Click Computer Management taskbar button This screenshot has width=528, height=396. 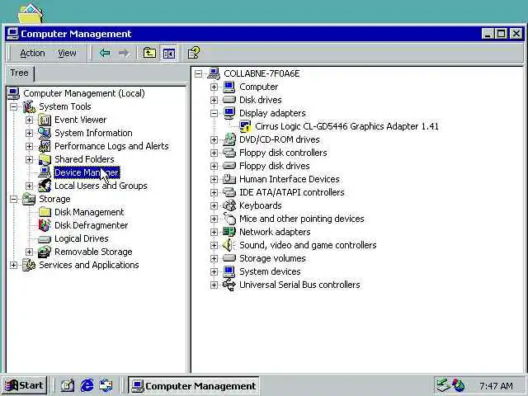tap(193, 385)
